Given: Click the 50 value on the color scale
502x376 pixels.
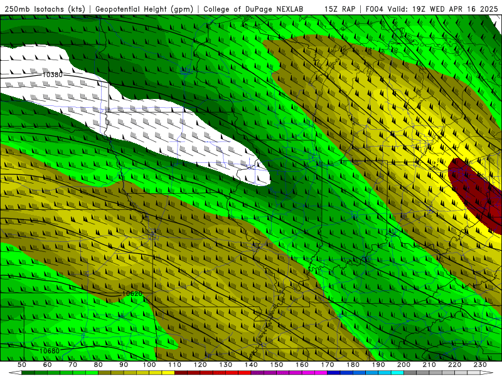Looking at the screenshot, I should [22, 365].
